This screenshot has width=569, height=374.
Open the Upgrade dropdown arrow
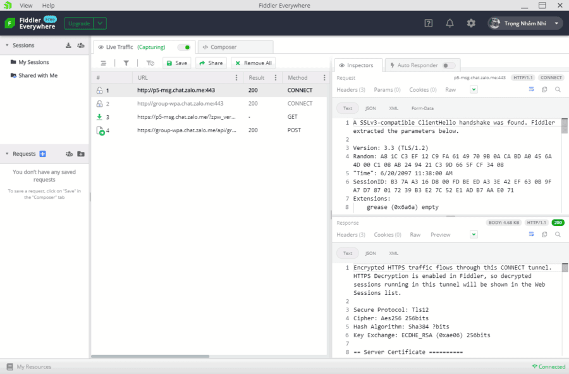(x=100, y=23)
